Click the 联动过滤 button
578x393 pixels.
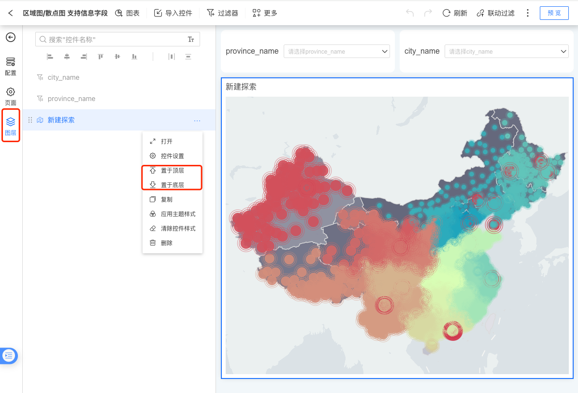pyautogui.click(x=495, y=13)
